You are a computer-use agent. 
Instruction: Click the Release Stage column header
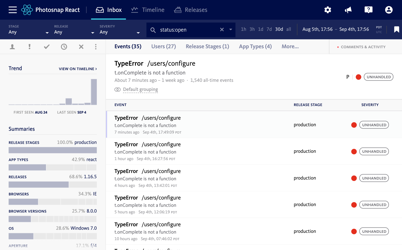[308, 105]
